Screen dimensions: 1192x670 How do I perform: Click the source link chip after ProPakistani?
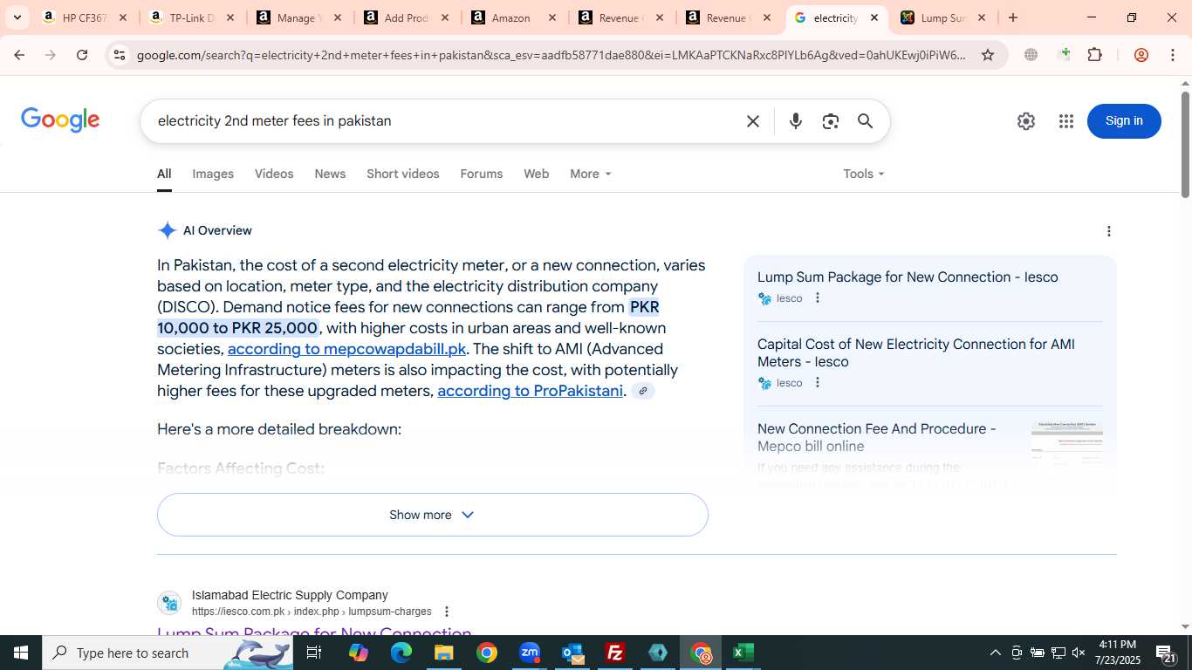coord(643,391)
